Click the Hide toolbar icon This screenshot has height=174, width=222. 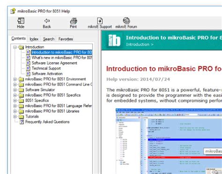click(21, 21)
